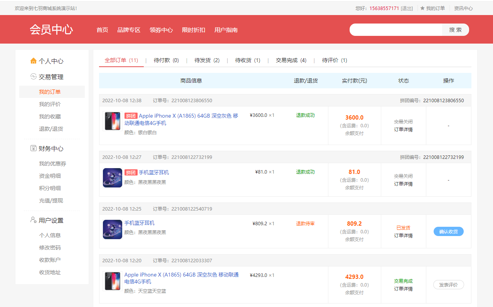Open 领券中心 in the top navigation
493x307 pixels.
[161, 30]
